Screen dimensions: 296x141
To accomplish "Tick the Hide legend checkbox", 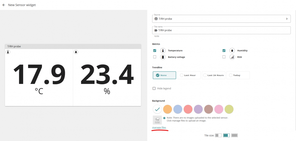I will click(x=154, y=88).
